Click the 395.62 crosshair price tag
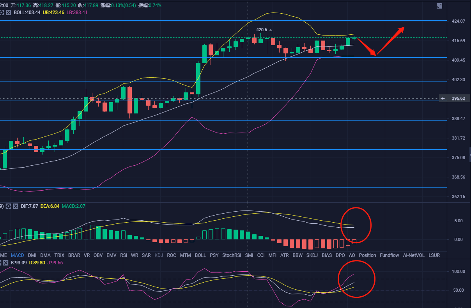The height and width of the screenshot is (308, 471). coord(458,98)
